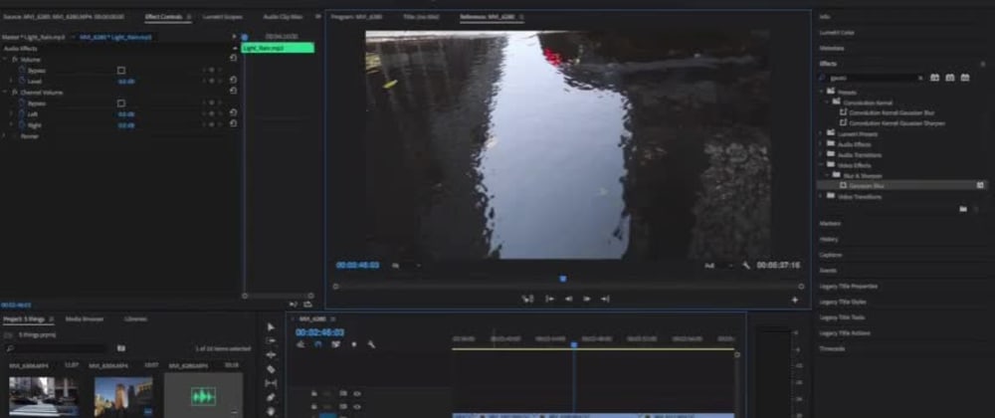Screen dimensions: 995x418
Task: Open the Libraries tab
Action: pos(135,318)
